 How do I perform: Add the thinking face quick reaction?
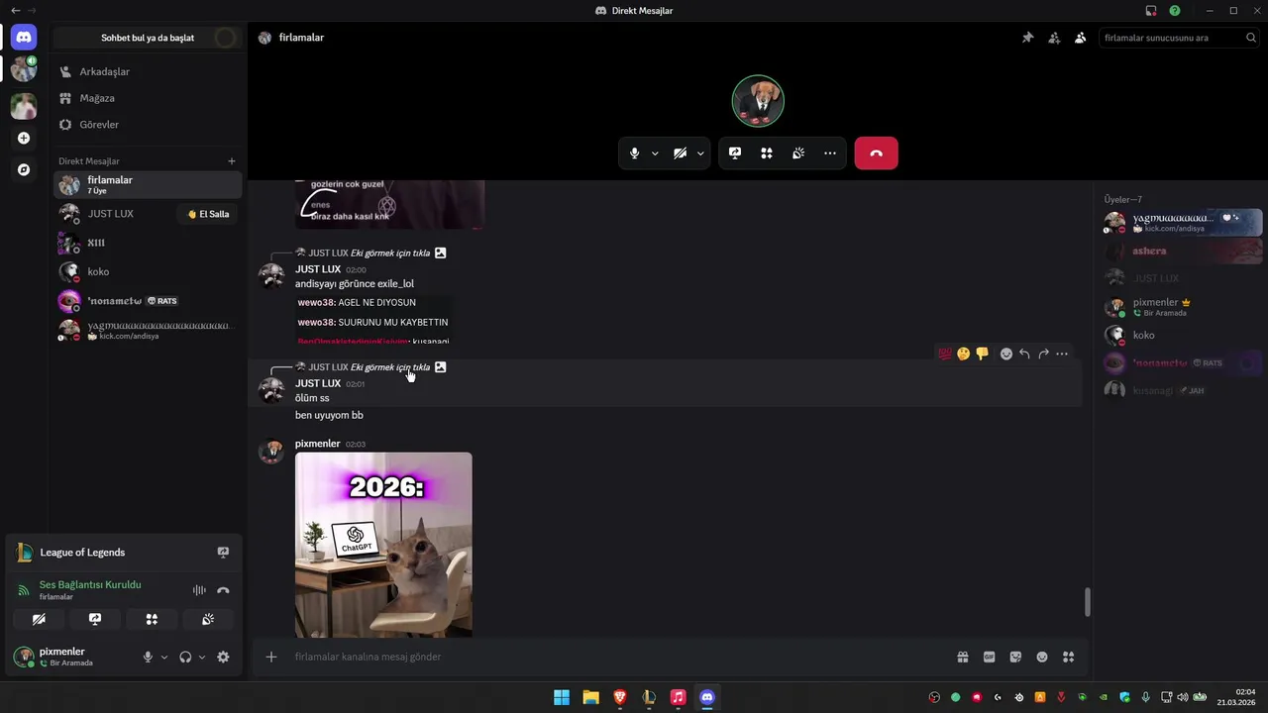(x=963, y=354)
